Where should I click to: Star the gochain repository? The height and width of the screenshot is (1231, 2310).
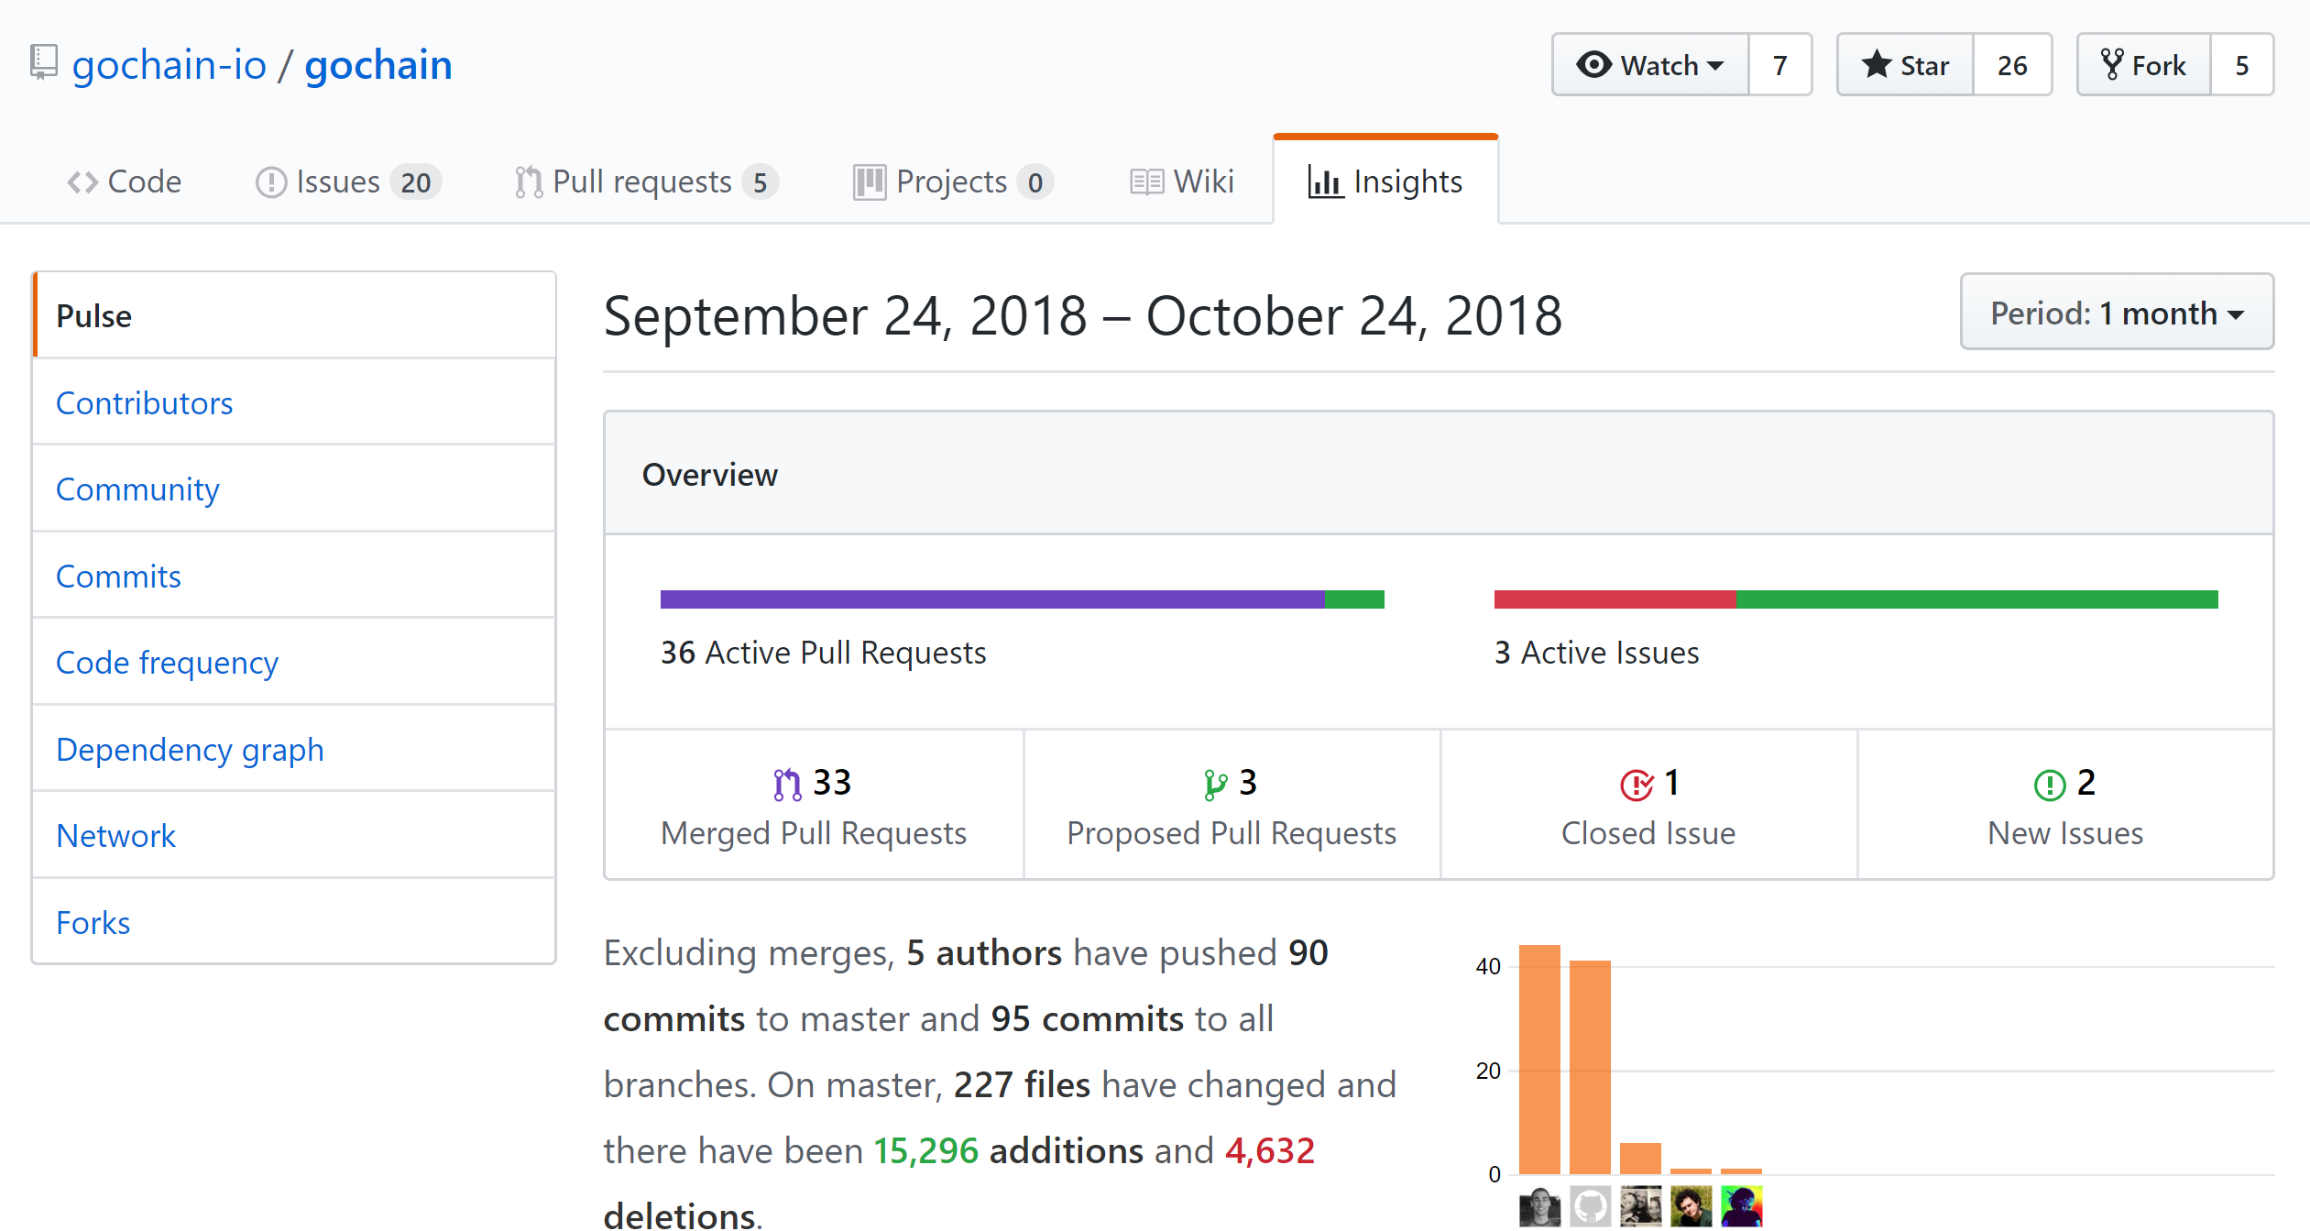click(1905, 65)
